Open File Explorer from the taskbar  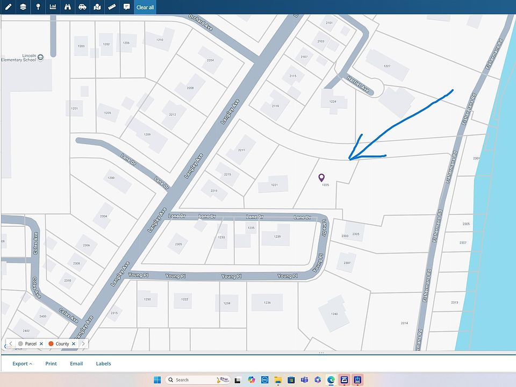point(278,380)
